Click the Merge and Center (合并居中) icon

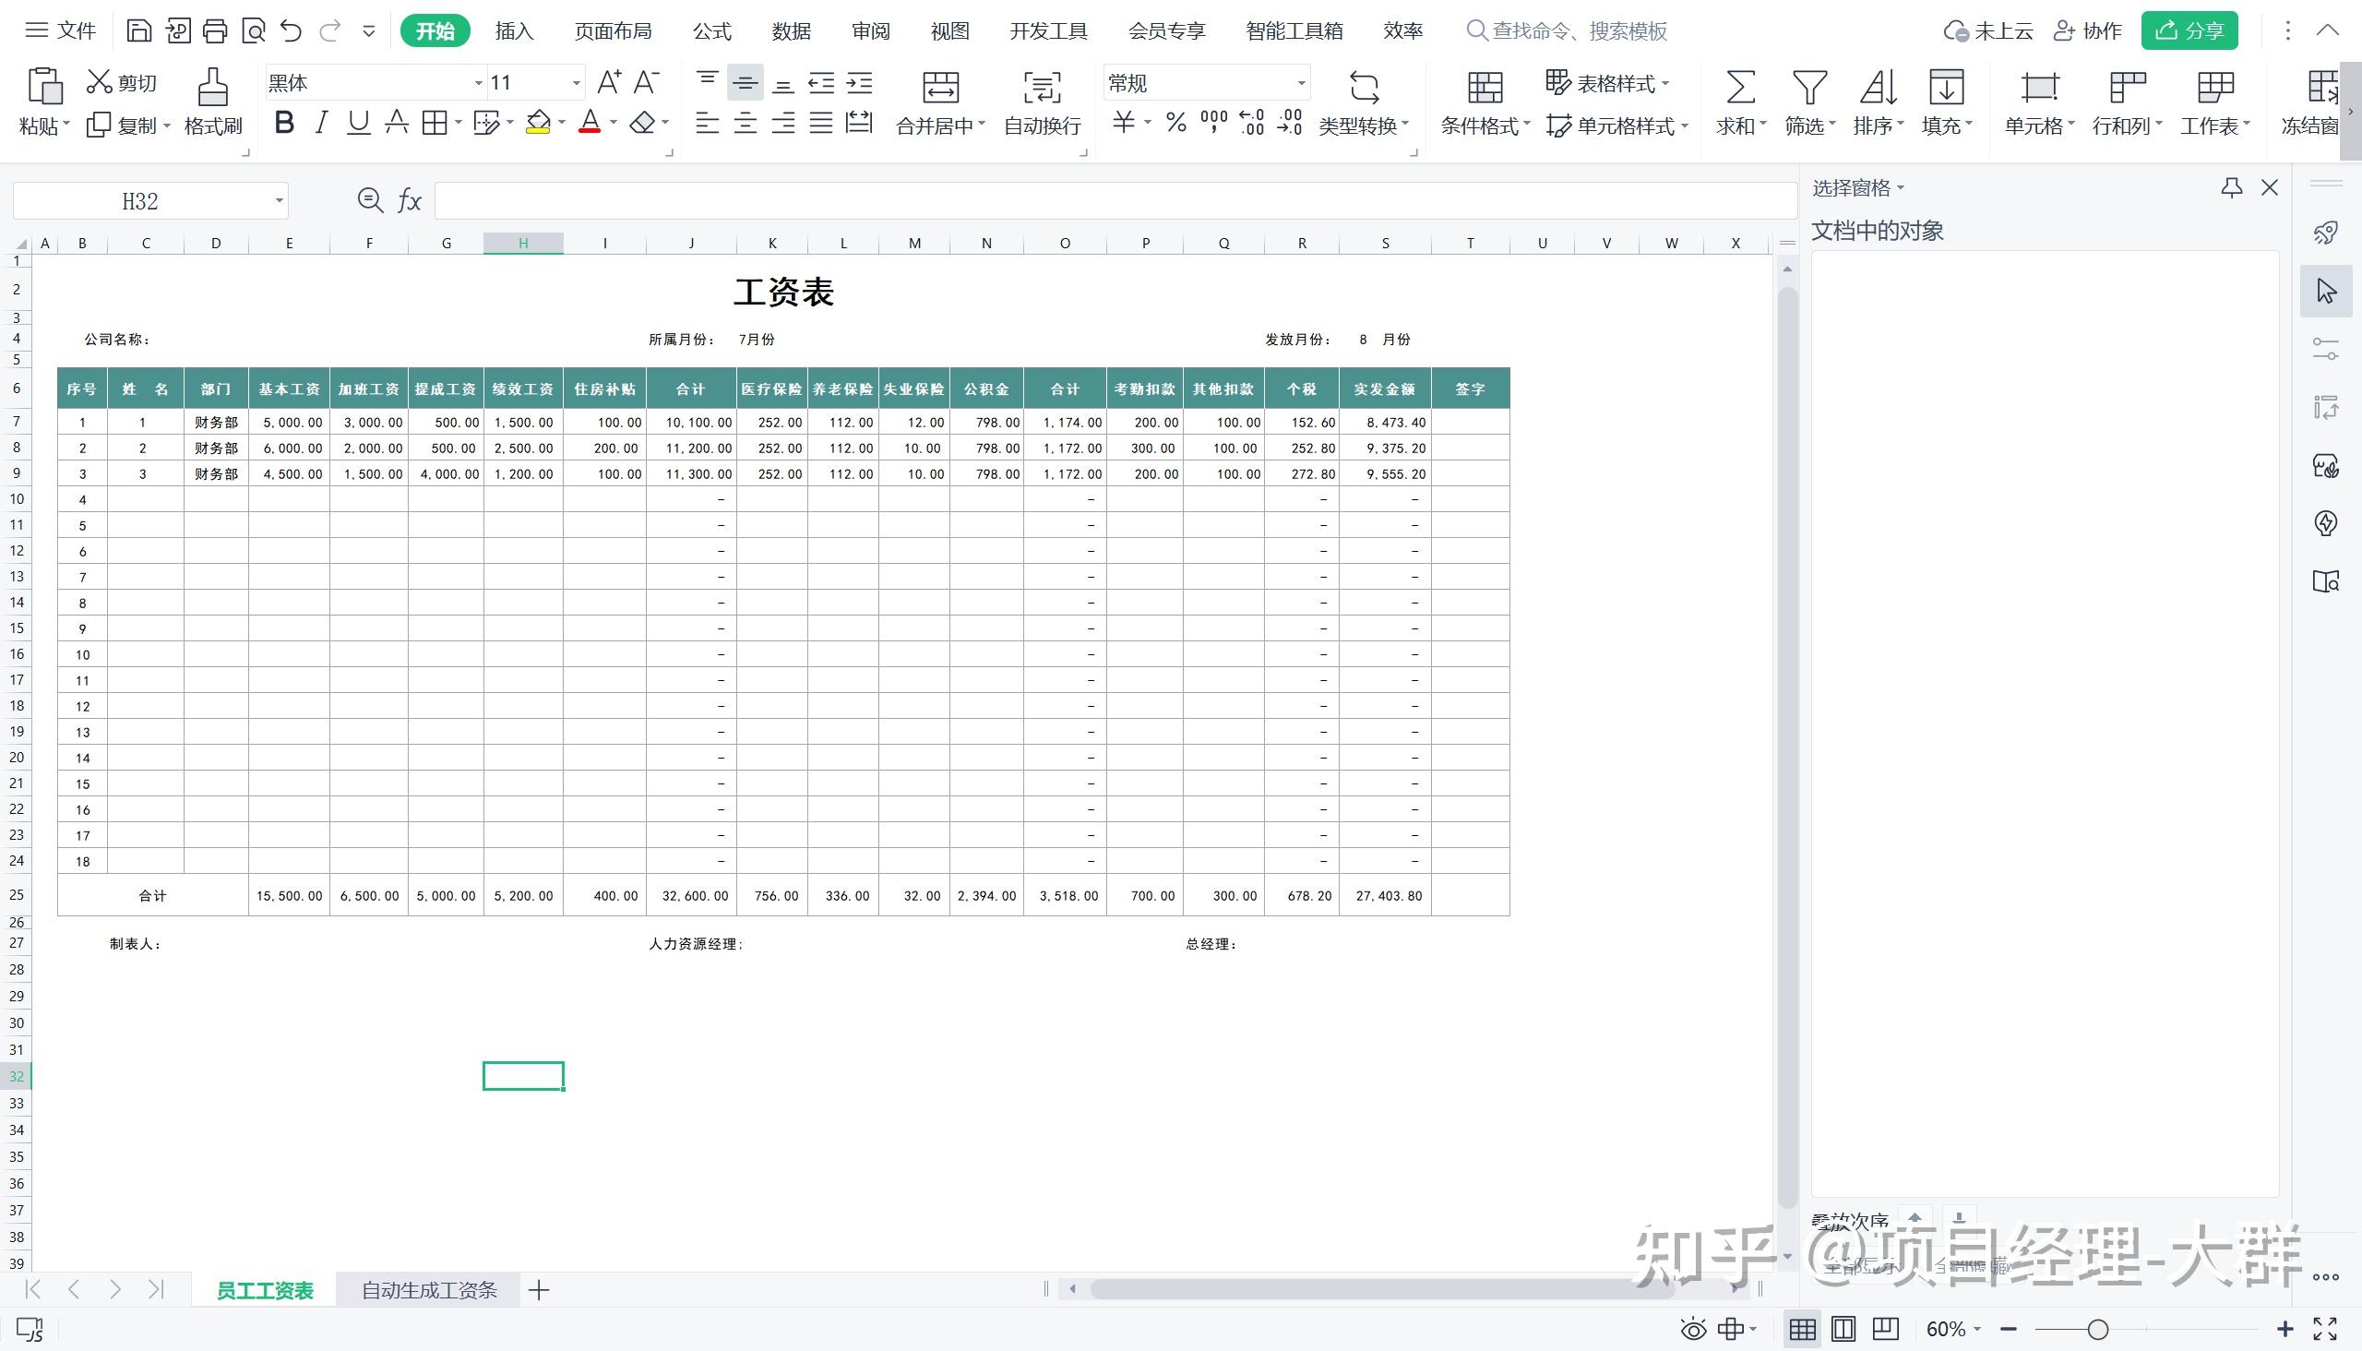pos(940,88)
